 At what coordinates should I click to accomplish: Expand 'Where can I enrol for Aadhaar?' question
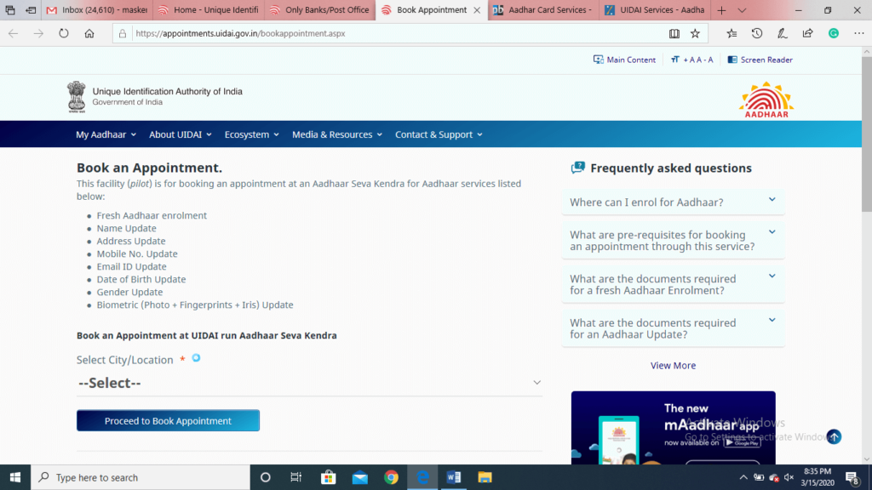click(x=673, y=202)
